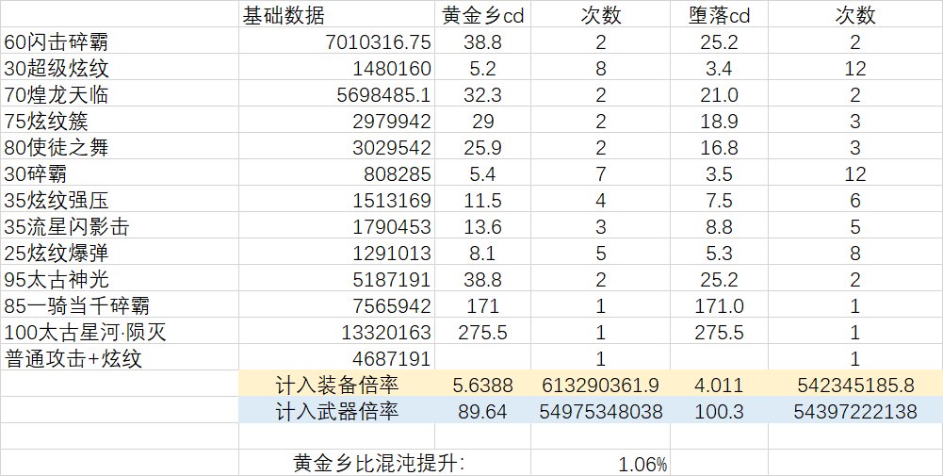Click the count 7 in 30碎霸 row
Screen dimensions: 943x476
tap(600, 173)
